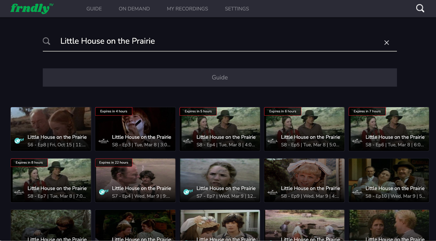This screenshot has width=436, height=241.
Task: Click the "Expires in 8 hours" badge
Action: pyautogui.click(x=29, y=163)
